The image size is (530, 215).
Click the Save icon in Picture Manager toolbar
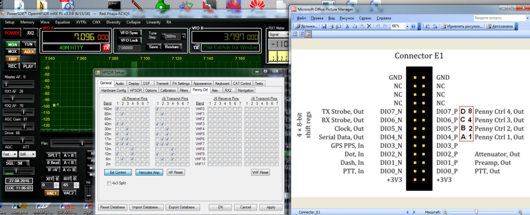(324, 26)
